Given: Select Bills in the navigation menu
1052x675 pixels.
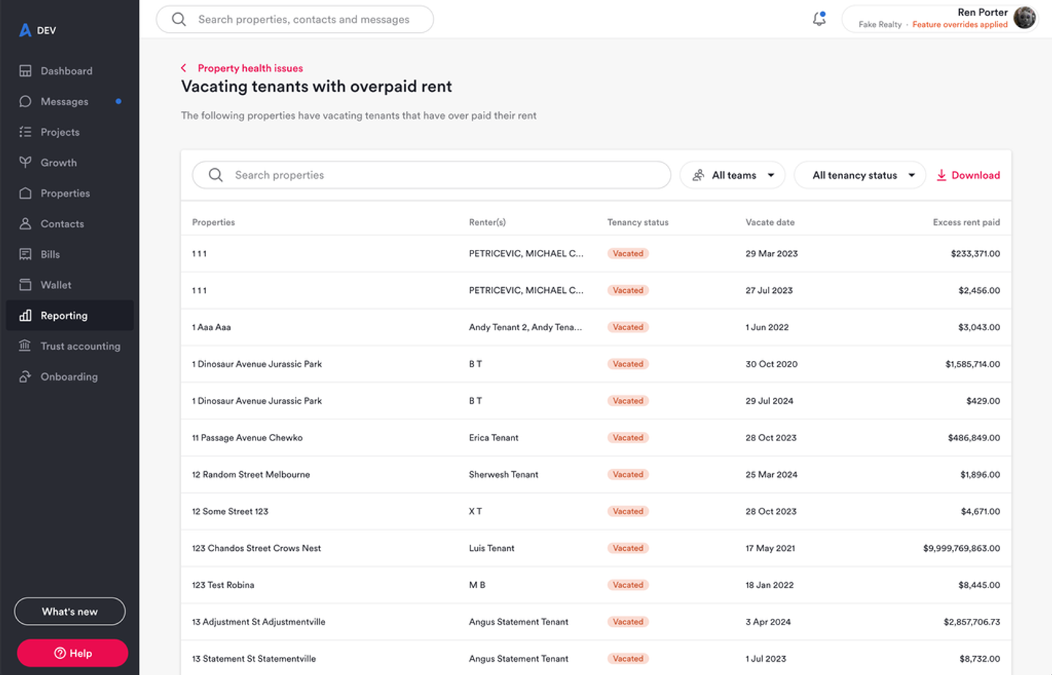Looking at the screenshot, I should [x=50, y=254].
